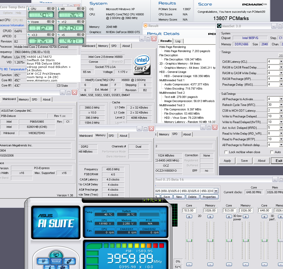Toggle Celsius/Fahrenheit icon in AI Suite
The image size is (283, 269).
click(152, 200)
